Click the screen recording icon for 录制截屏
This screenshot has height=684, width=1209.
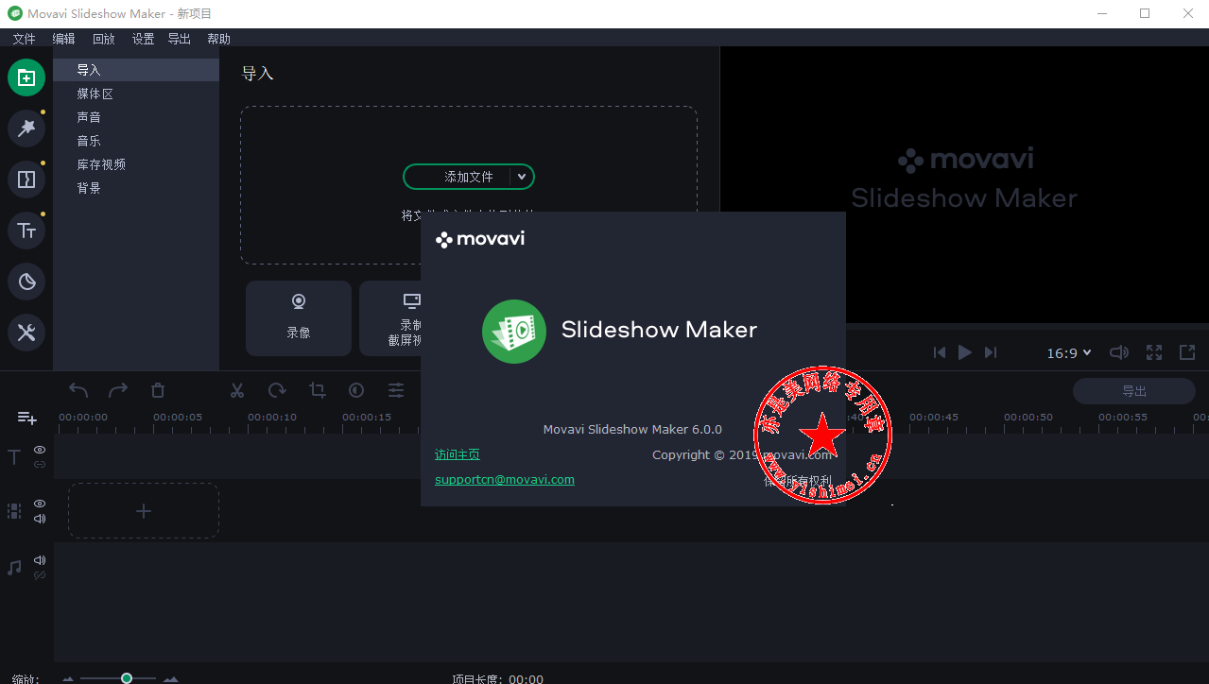click(411, 301)
